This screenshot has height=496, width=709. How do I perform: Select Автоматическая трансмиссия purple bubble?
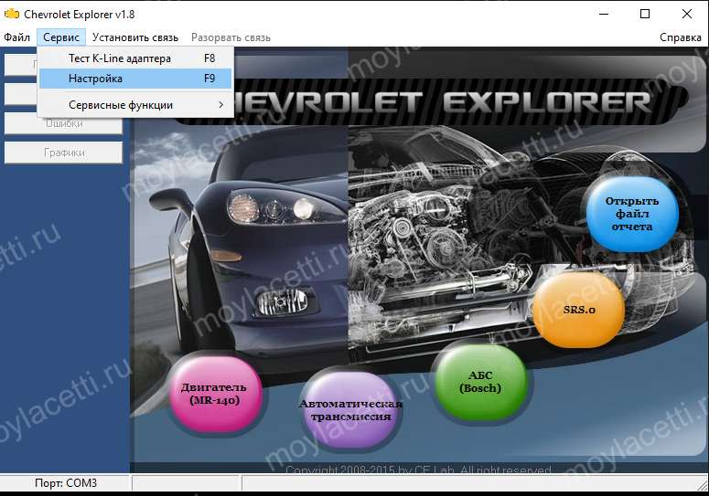pos(350,409)
